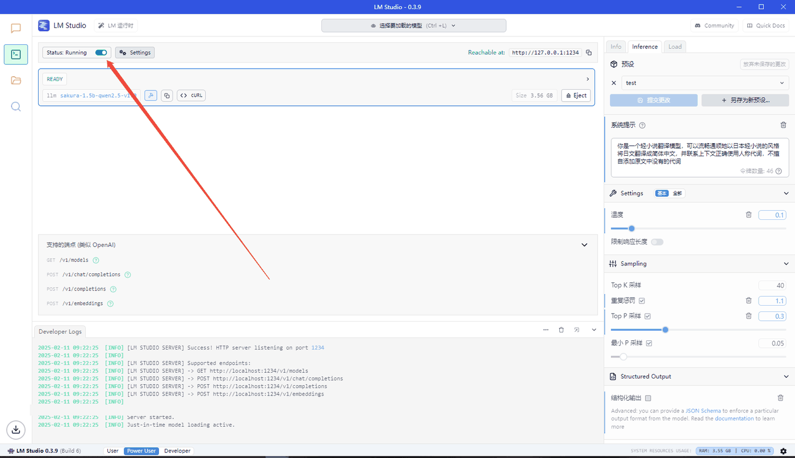The image size is (795, 458).
Task: Open the server Settings button
Action: (135, 53)
